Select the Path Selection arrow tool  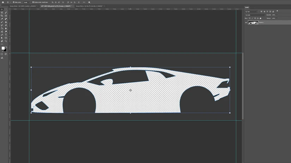pyautogui.click(x=2, y=38)
